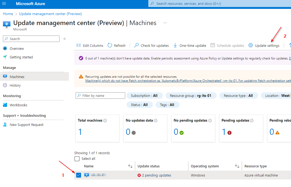Open the Resource group rg-its-01 filter
This screenshot has width=291, height=187.
pos(191,95)
